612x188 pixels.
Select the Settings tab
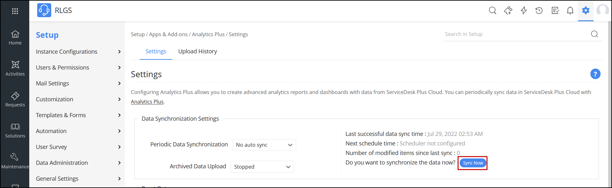[156, 51]
